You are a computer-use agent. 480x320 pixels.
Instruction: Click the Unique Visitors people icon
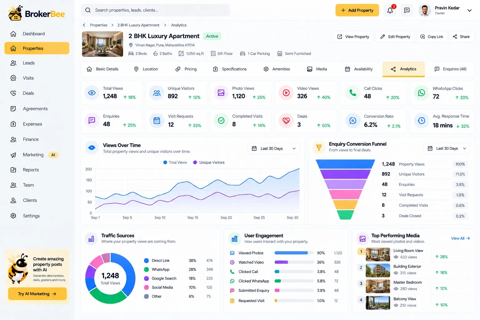(157, 93)
